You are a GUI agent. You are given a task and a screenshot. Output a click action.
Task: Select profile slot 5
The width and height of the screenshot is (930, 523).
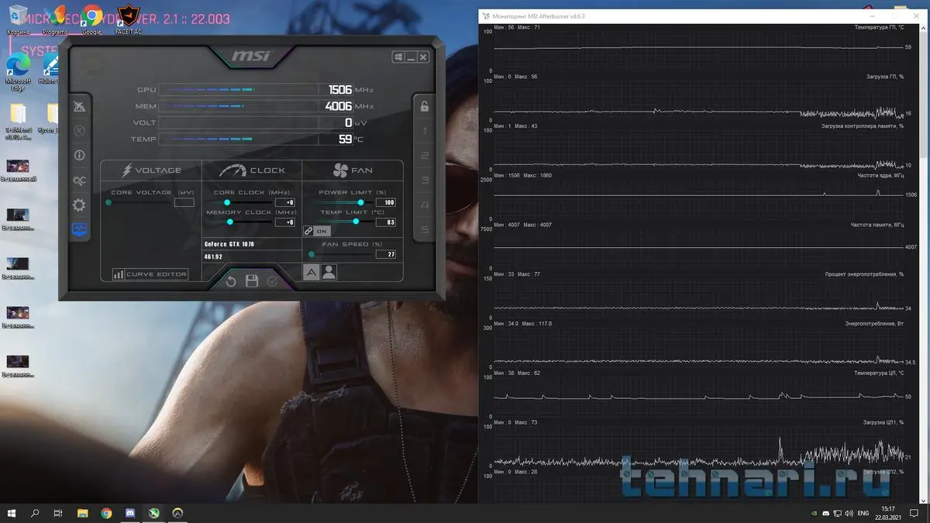coord(425,230)
